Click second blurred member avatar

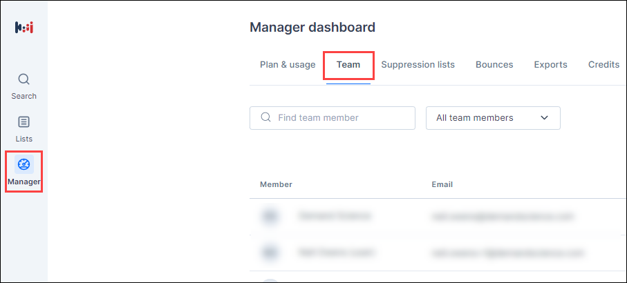pyautogui.click(x=270, y=252)
